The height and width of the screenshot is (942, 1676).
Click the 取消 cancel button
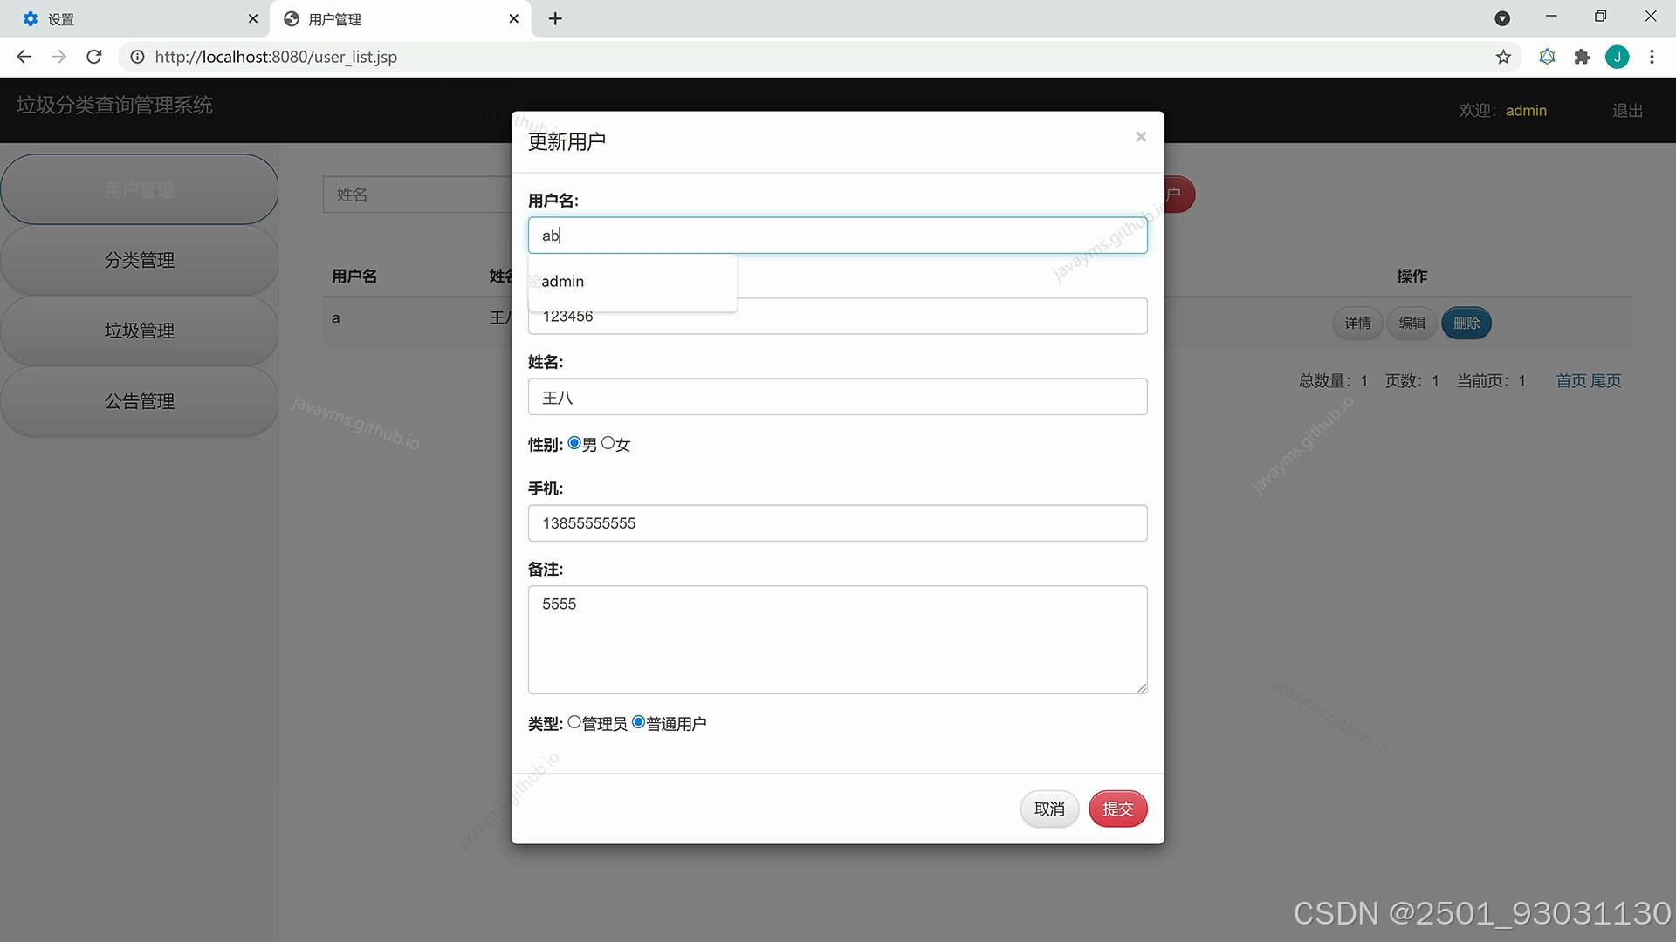pos(1049,809)
